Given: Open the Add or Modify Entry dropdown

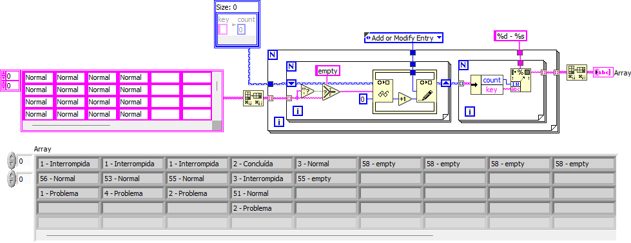Looking at the screenshot, I should pos(403,38).
